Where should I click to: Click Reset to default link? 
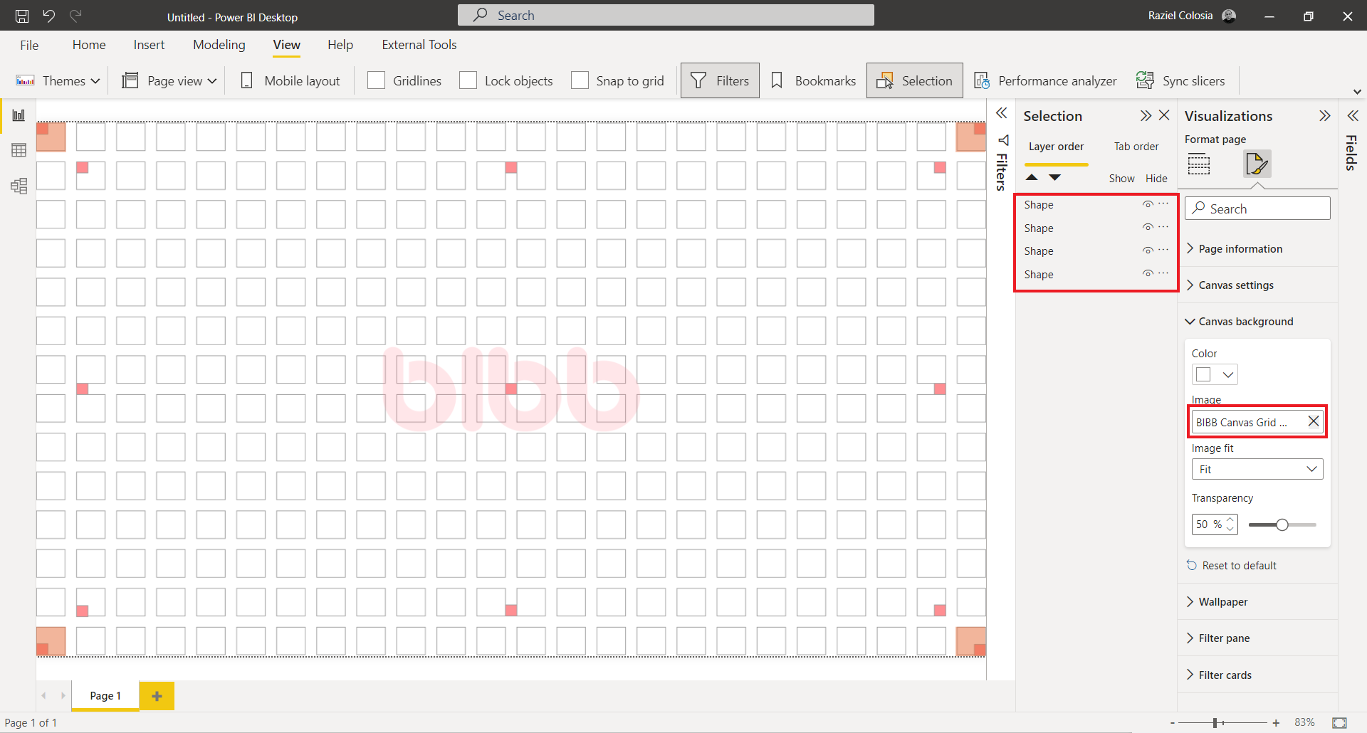pyautogui.click(x=1239, y=566)
